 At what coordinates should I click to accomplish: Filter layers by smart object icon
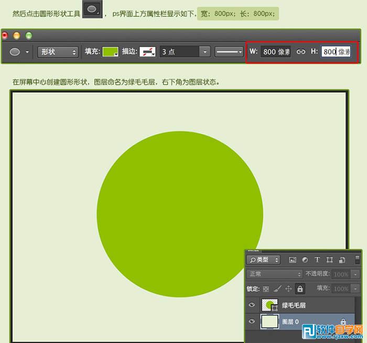[342, 260]
